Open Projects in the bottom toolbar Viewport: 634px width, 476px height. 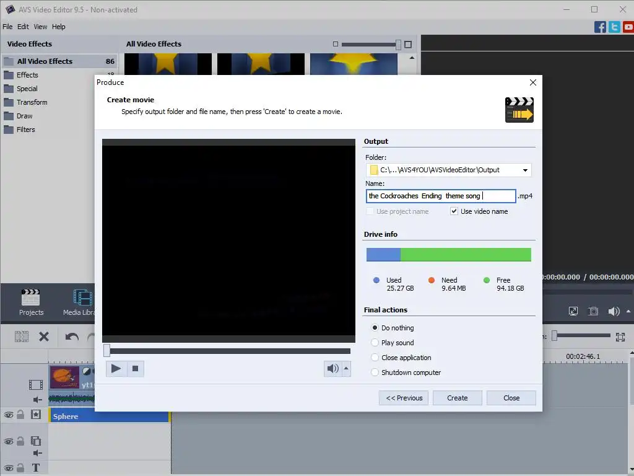point(31,302)
